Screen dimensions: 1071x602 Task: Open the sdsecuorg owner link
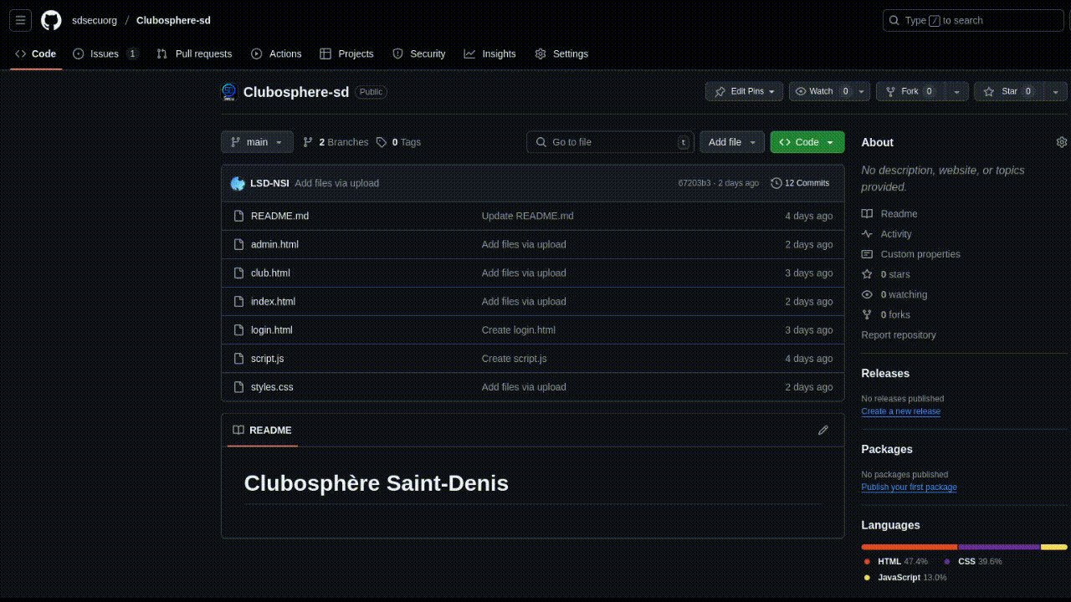pyautogui.click(x=95, y=20)
